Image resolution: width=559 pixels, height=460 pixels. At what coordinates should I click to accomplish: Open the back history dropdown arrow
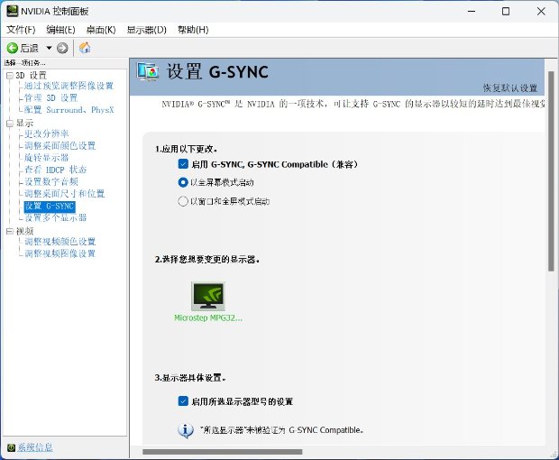(x=49, y=48)
